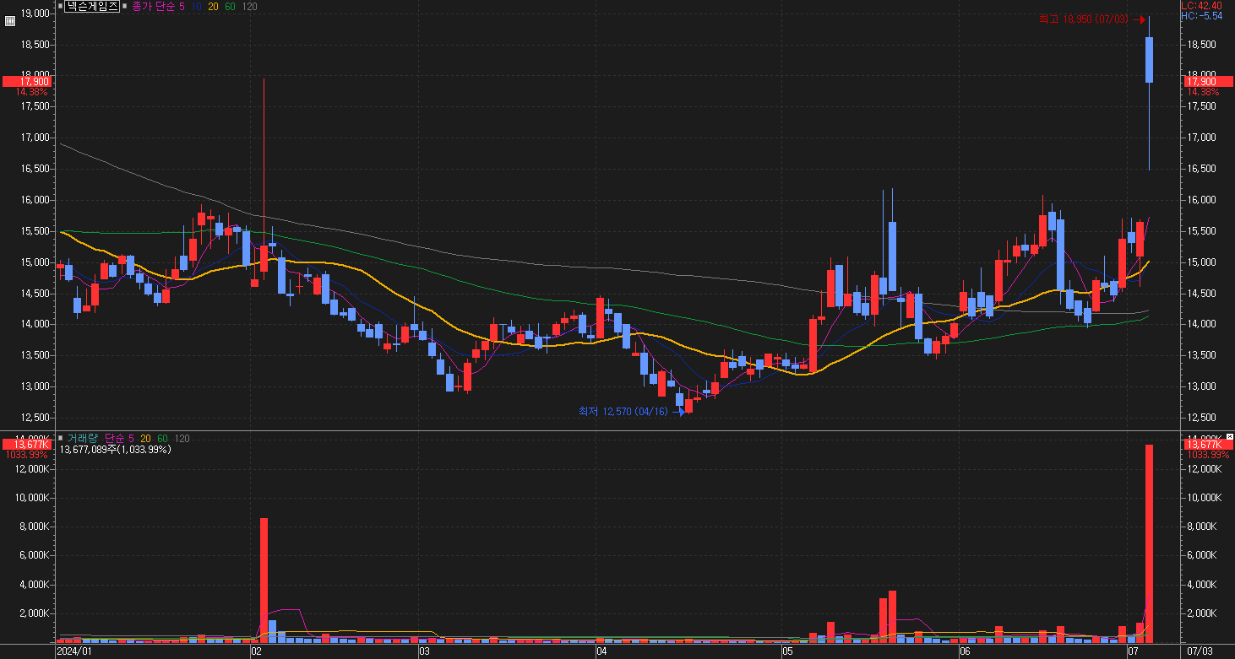Click the red 13,677K volume tag on the right axis
This screenshot has height=659, width=1235.
pyautogui.click(x=1207, y=444)
